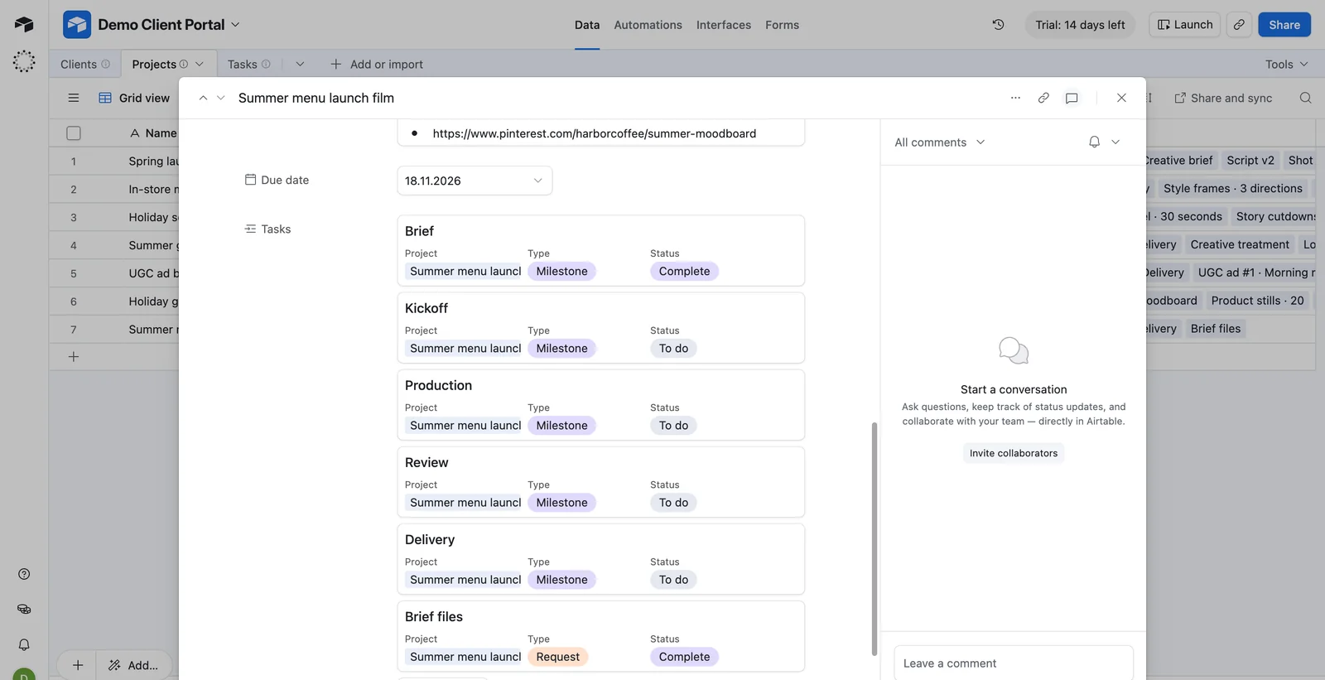
Task: Copy base link chain icon button
Action: [x=1239, y=25]
